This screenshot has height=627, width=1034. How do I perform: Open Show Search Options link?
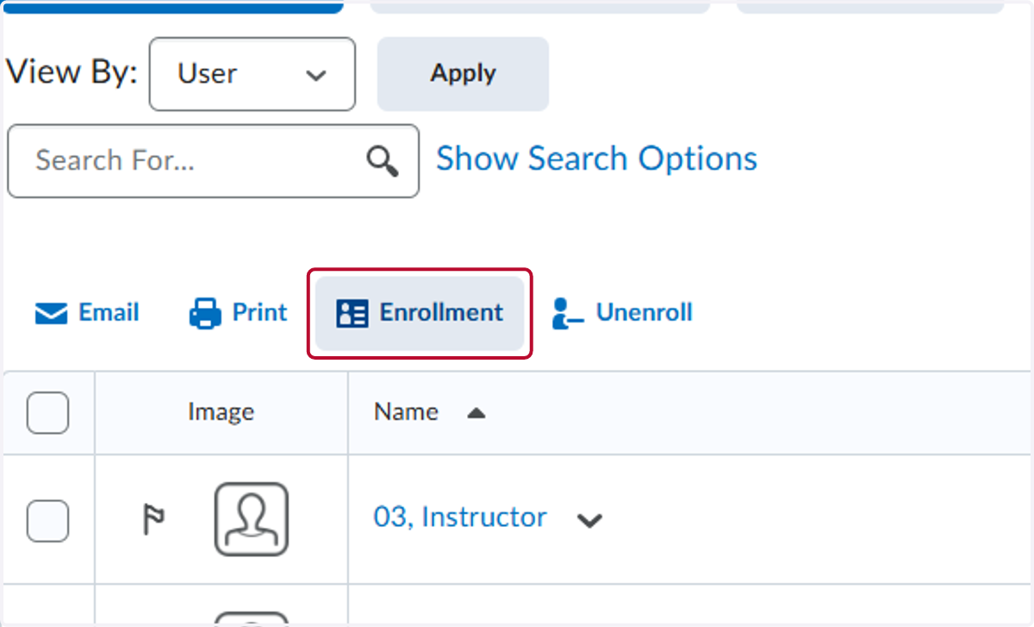[597, 160]
